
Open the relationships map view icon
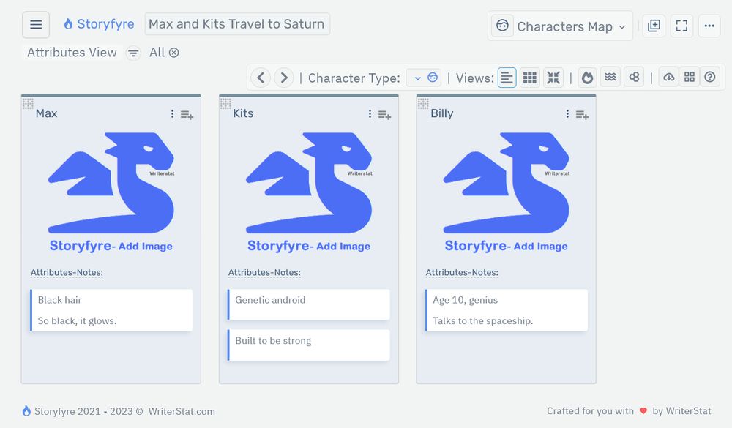634,77
